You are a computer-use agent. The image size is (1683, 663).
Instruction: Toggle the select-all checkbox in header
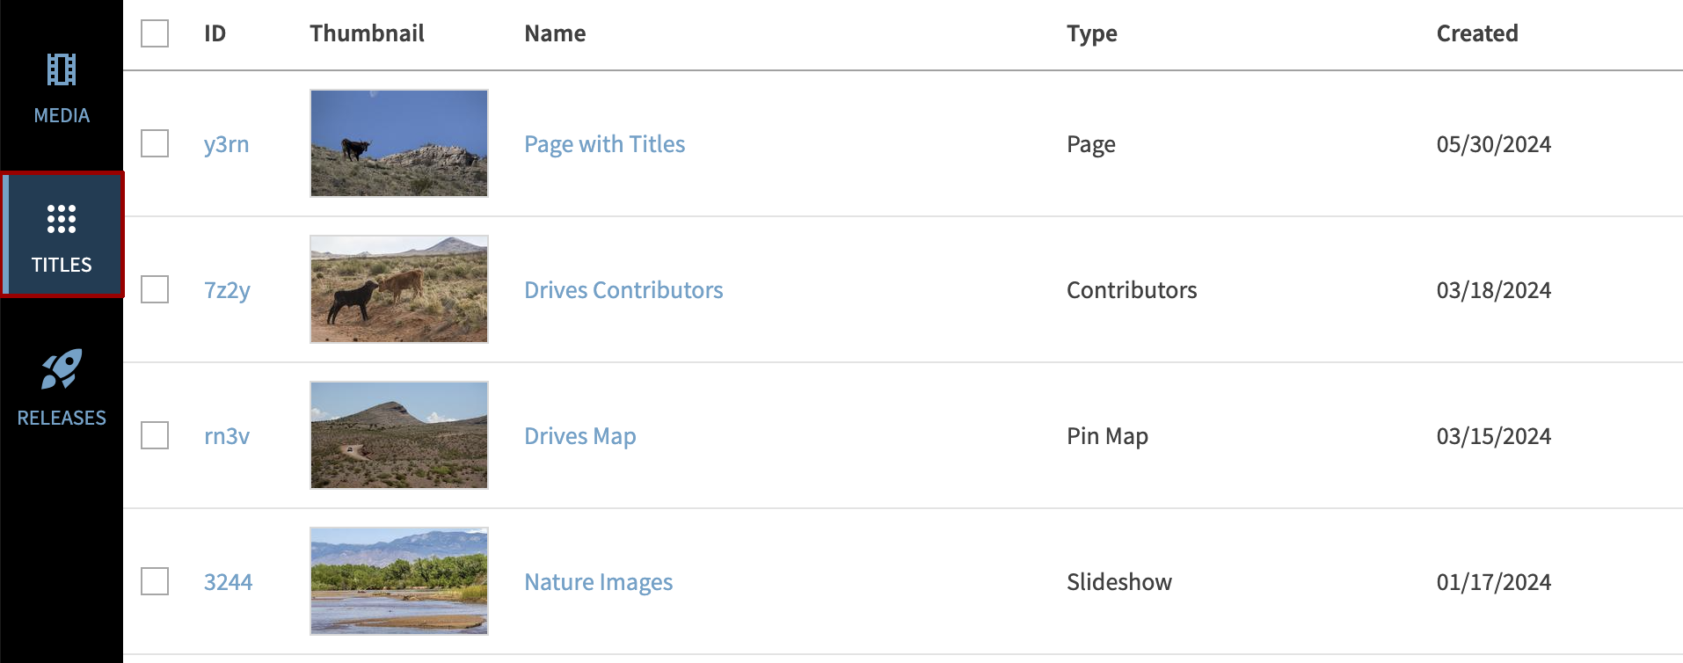pos(155,33)
